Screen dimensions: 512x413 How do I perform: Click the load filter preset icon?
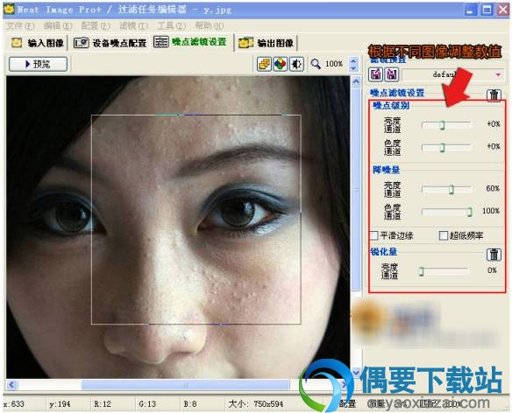tap(375, 74)
